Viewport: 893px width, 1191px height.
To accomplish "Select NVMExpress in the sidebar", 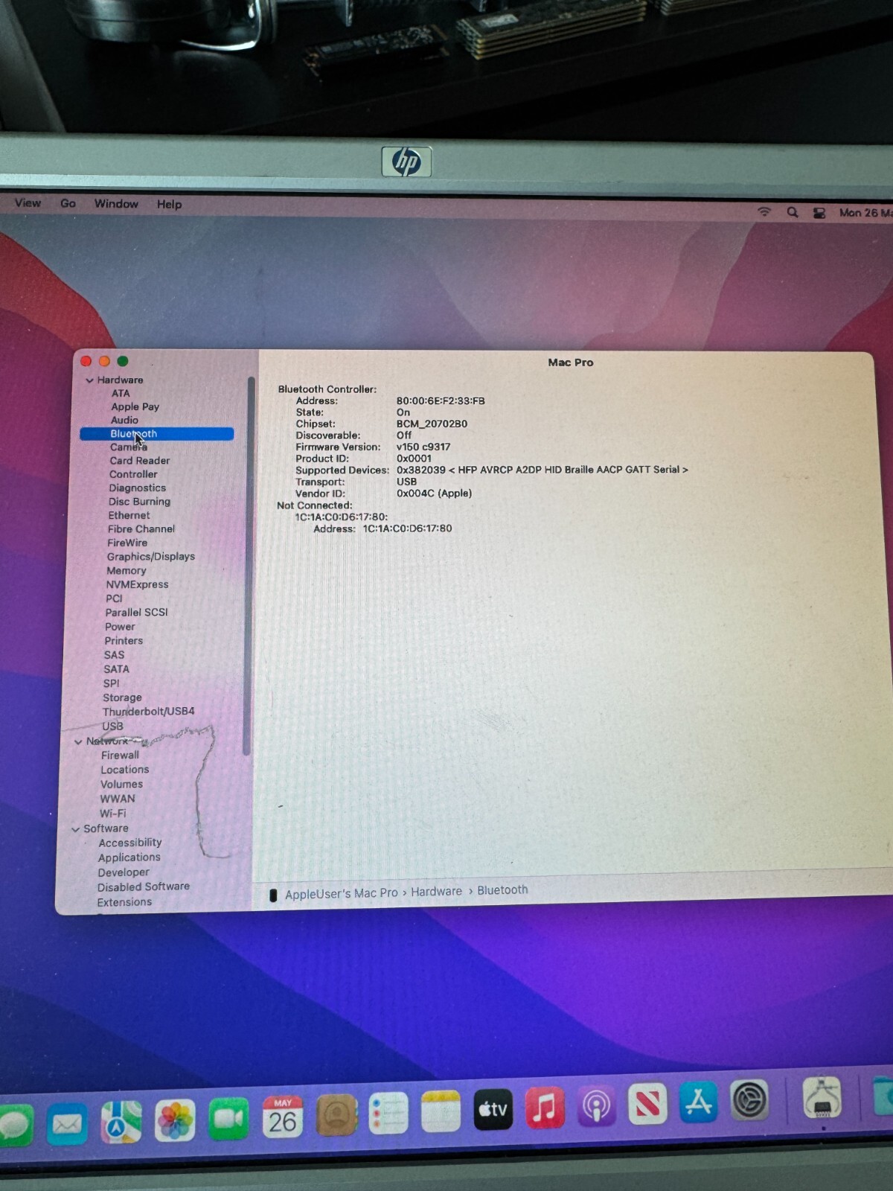I will click(137, 585).
